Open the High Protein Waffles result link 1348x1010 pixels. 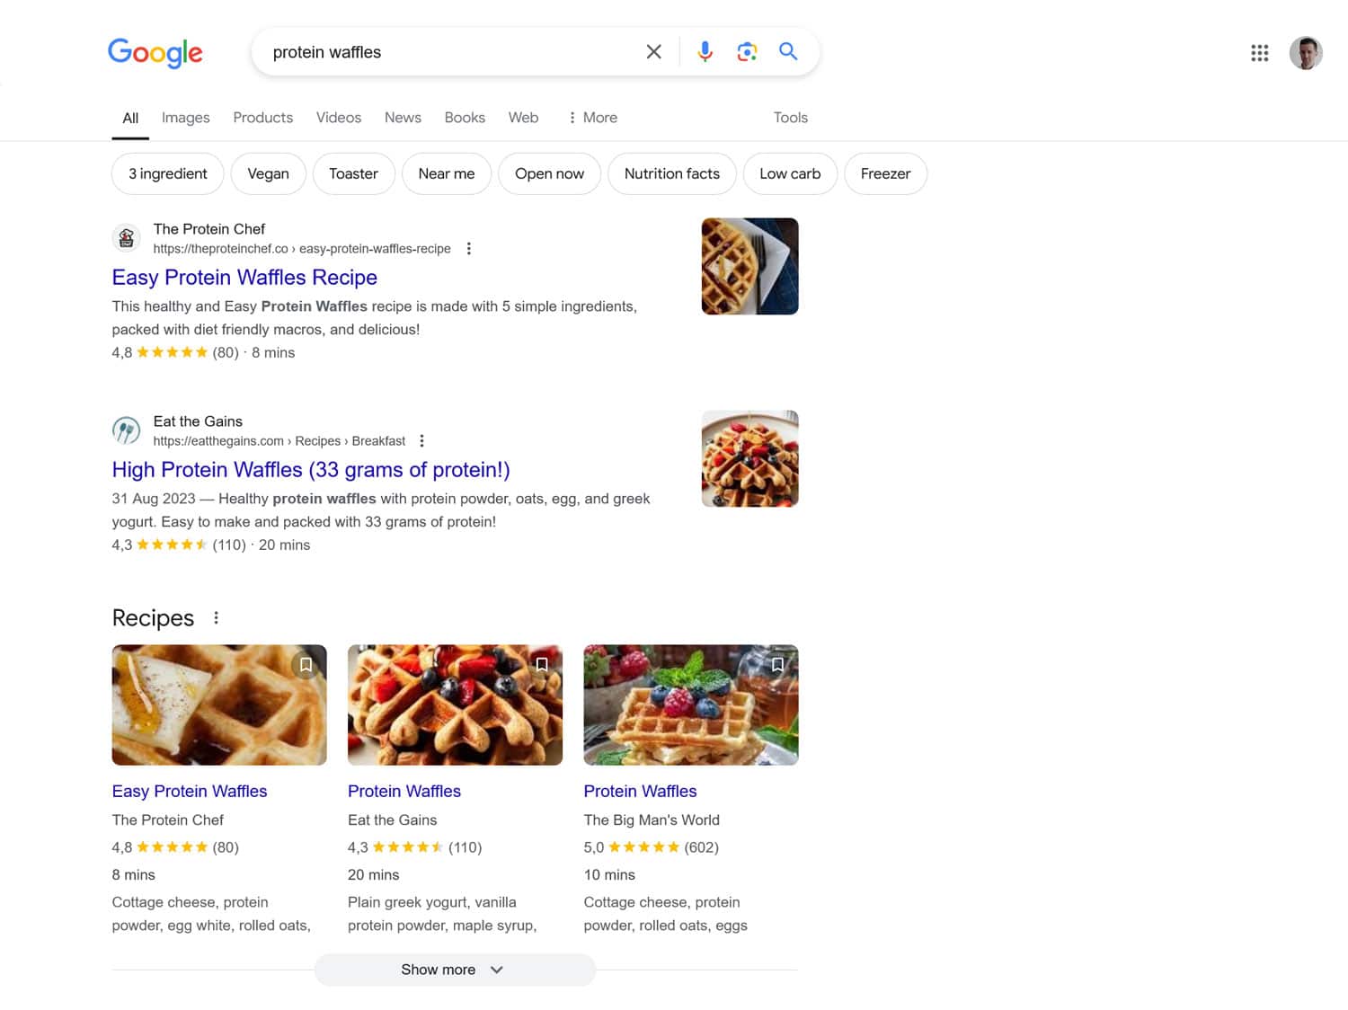[x=310, y=469]
